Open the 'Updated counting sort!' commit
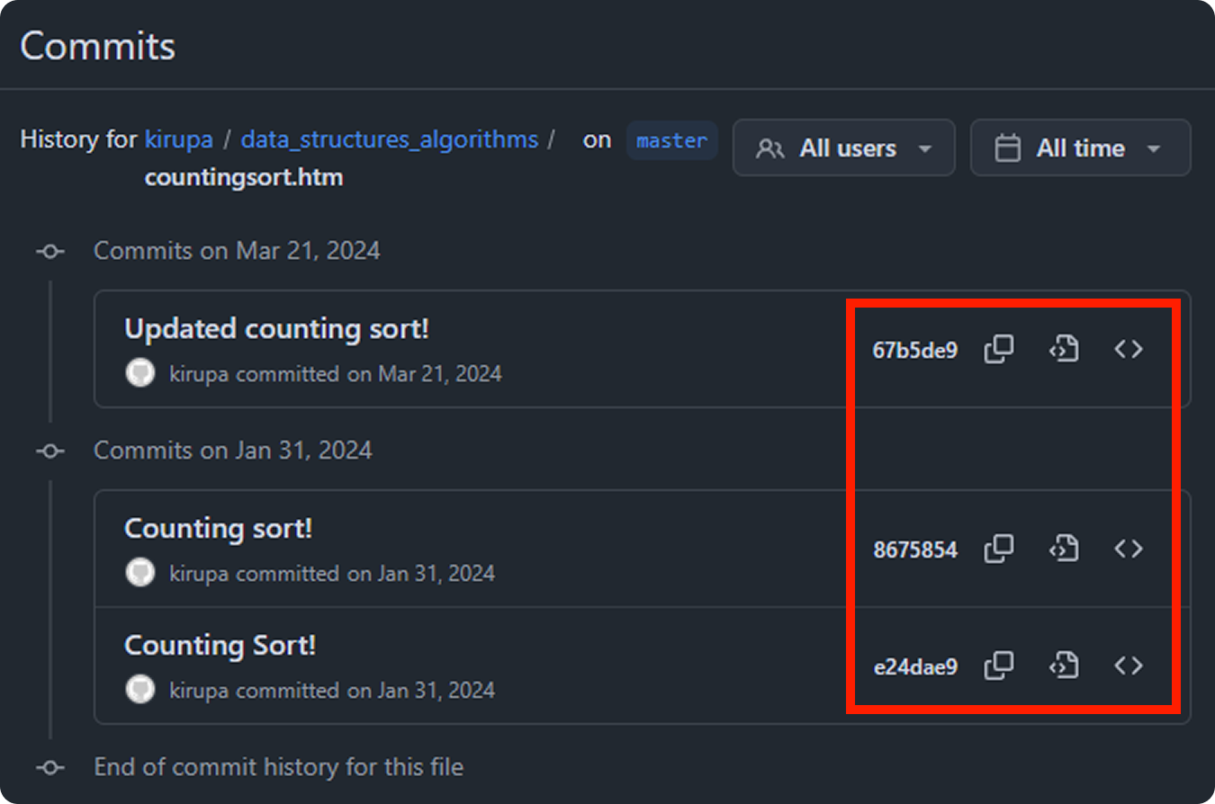Image resolution: width=1215 pixels, height=804 pixels. click(276, 329)
